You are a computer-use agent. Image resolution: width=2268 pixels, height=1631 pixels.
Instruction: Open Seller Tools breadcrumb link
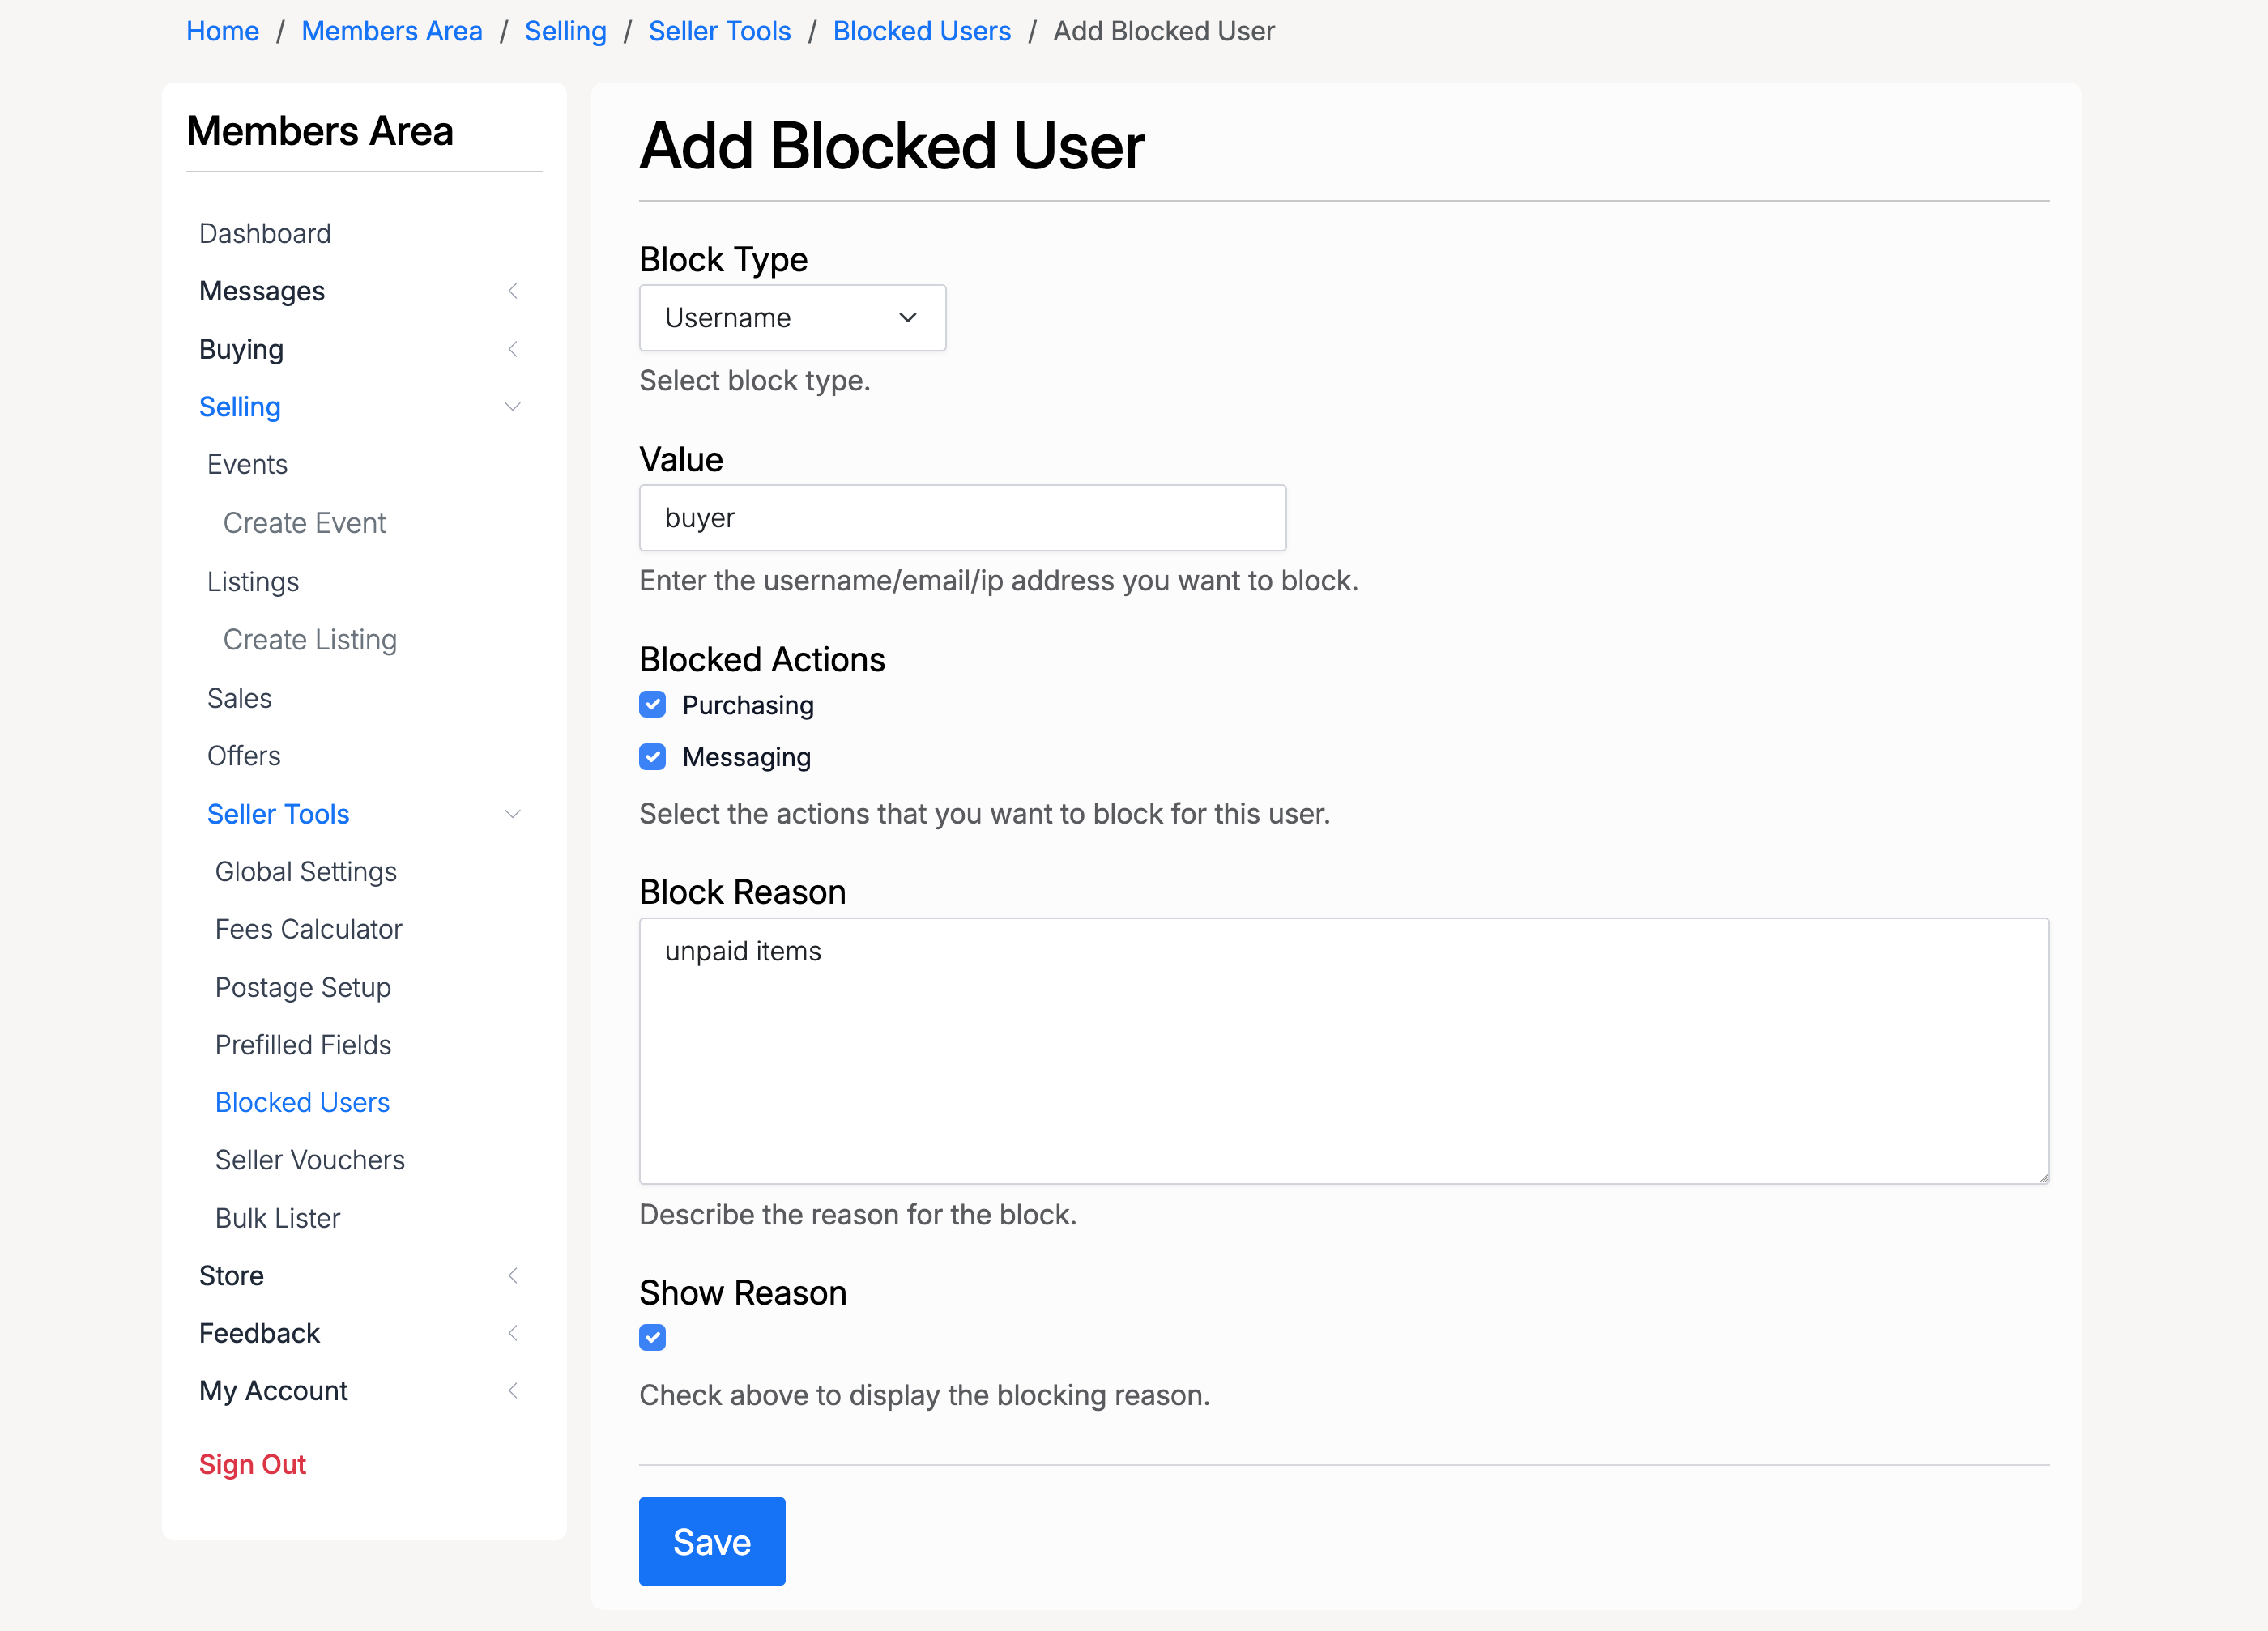720,31
